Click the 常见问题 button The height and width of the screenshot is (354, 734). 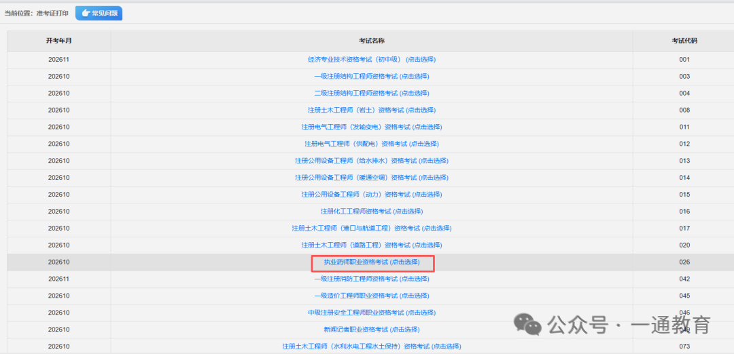[99, 13]
